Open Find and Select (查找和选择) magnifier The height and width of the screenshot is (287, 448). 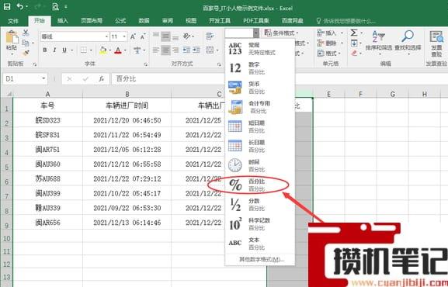(x=408, y=40)
